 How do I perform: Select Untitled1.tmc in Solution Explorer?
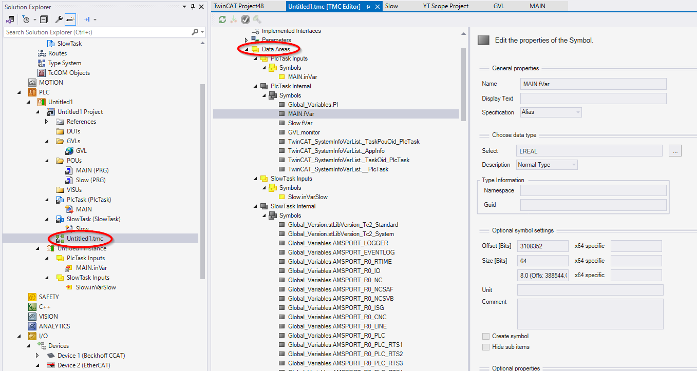(x=84, y=239)
